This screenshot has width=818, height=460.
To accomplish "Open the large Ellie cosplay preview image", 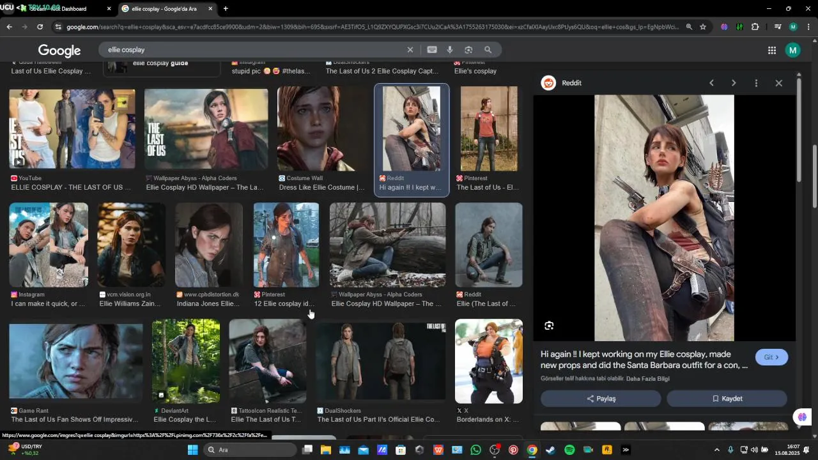I will point(664,218).
